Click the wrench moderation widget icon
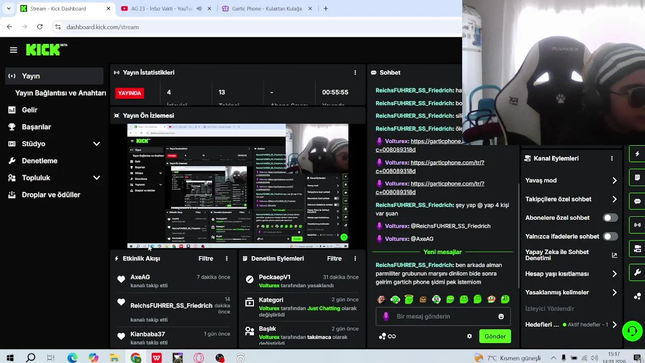Screen dimensions: 645x363 (x=637, y=272)
